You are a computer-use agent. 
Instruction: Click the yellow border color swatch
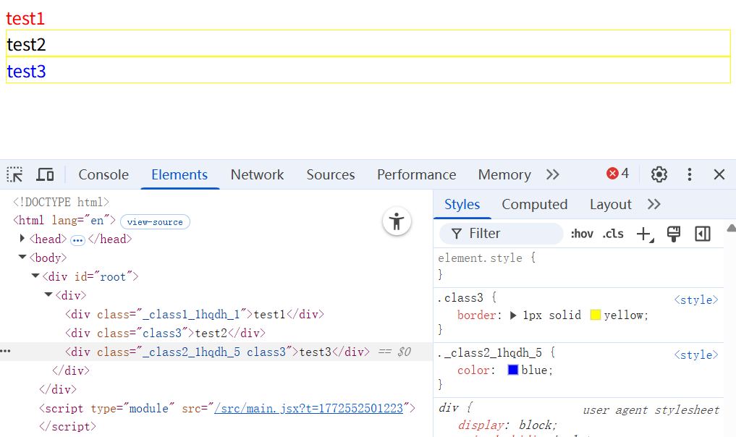(596, 315)
